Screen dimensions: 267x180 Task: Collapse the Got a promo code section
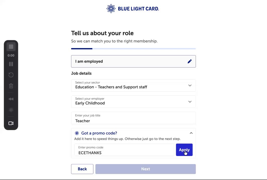point(191,133)
